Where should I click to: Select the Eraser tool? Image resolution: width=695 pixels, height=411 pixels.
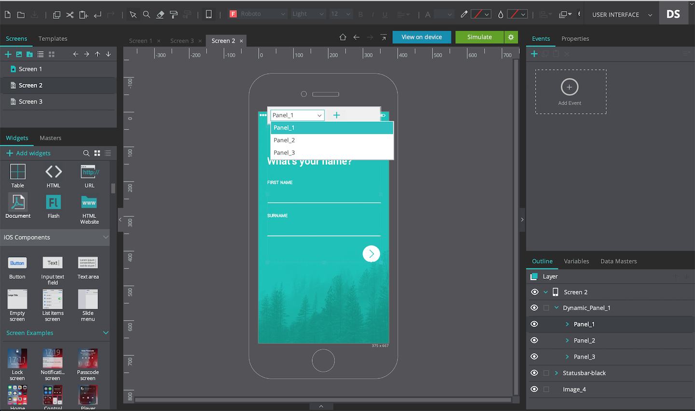tap(160, 14)
